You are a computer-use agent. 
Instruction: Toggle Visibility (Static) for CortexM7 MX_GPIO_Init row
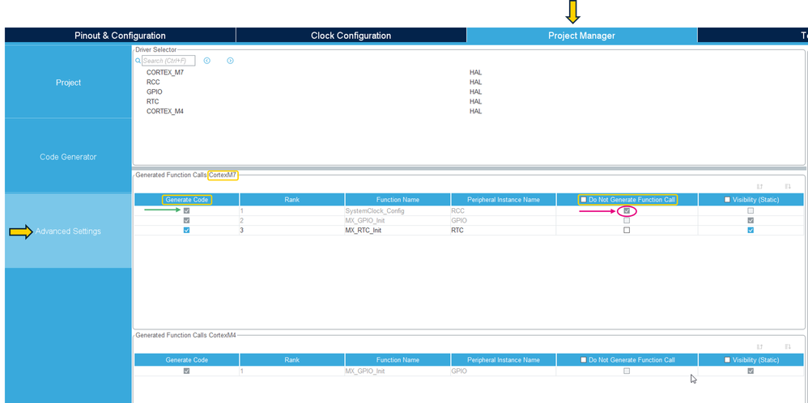pos(751,221)
